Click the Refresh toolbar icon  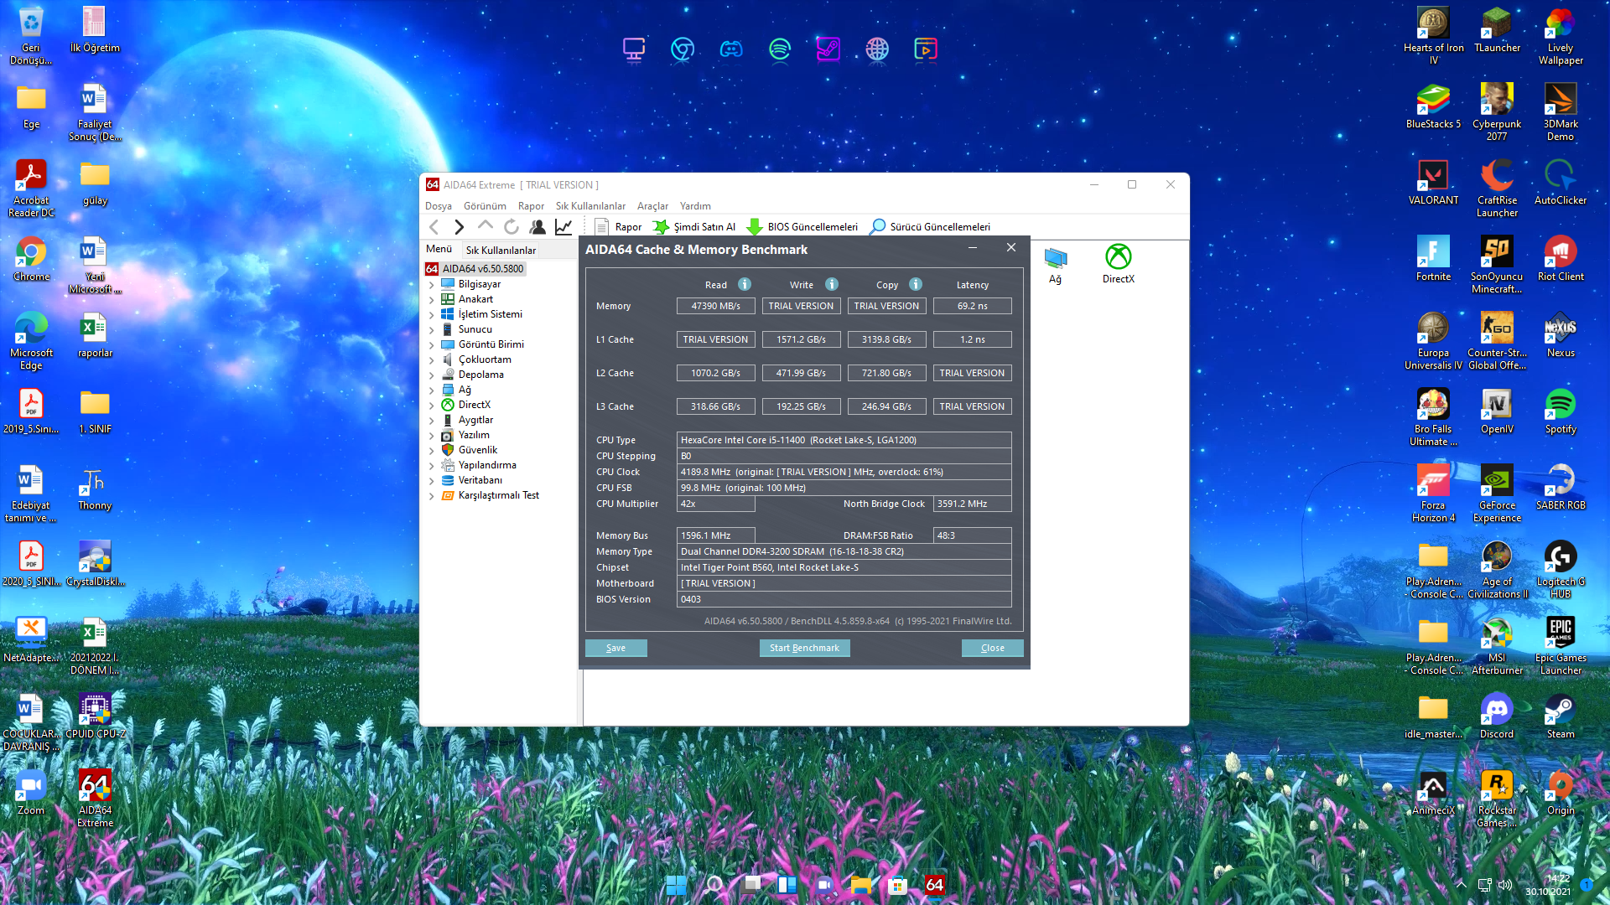pyautogui.click(x=512, y=226)
